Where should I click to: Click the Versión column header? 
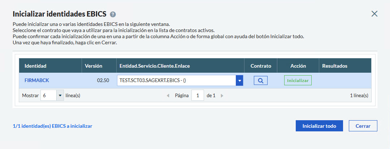(94, 66)
